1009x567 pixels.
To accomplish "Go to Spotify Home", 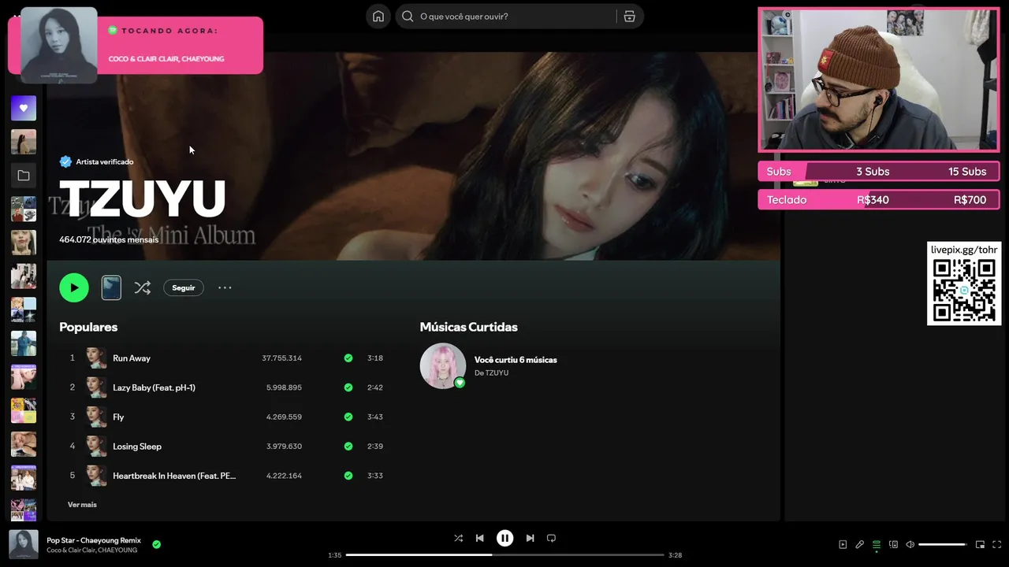I will point(378,17).
